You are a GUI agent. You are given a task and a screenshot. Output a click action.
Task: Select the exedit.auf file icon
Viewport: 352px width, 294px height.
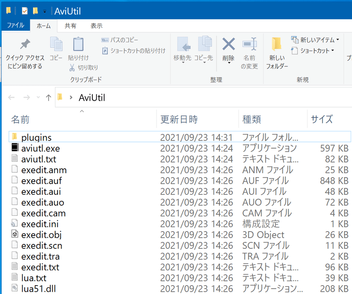pyautogui.click(x=15, y=180)
